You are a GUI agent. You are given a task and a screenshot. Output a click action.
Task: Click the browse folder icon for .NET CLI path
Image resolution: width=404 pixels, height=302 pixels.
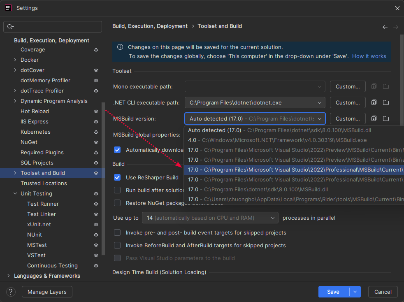pyautogui.click(x=386, y=102)
